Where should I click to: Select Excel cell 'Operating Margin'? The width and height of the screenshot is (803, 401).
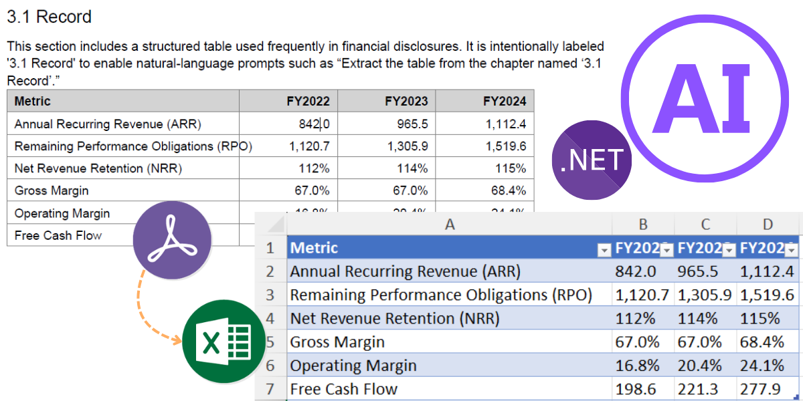[x=449, y=366]
